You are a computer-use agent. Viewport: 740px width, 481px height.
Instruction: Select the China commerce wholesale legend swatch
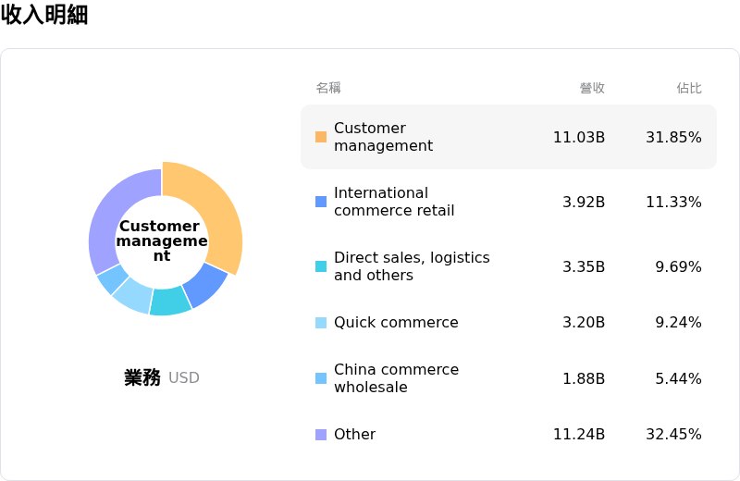(321, 378)
